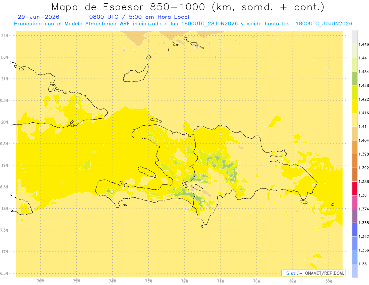Click the "1.35" colorbar value
369x285 pixels.
[x=363, y=264]
